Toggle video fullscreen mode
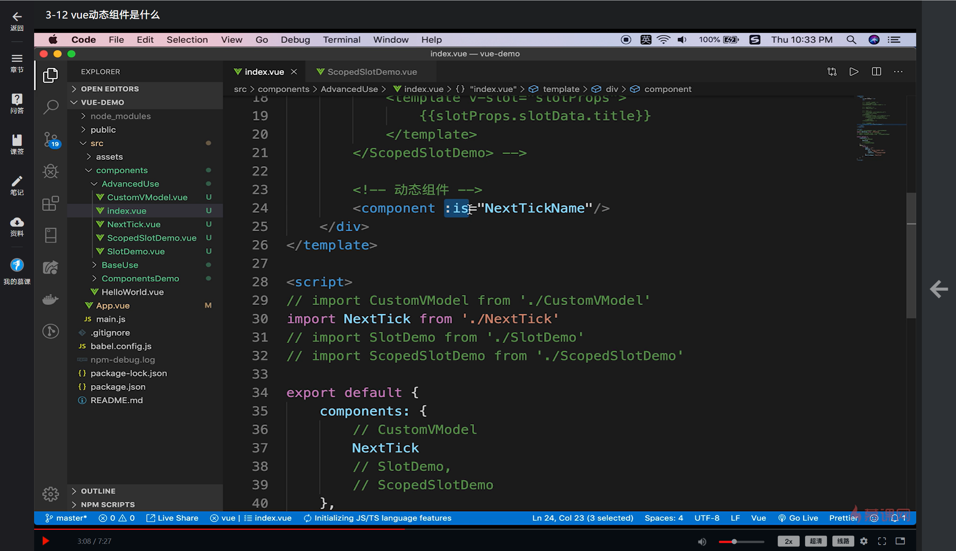Viewport: 956px width, 551px height. pos(882,541)
